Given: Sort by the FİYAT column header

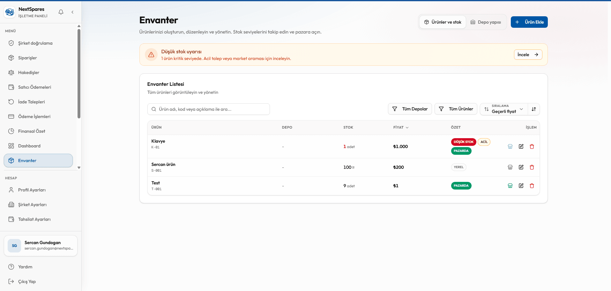Looking at the screenshot, I should click(401, 127).
